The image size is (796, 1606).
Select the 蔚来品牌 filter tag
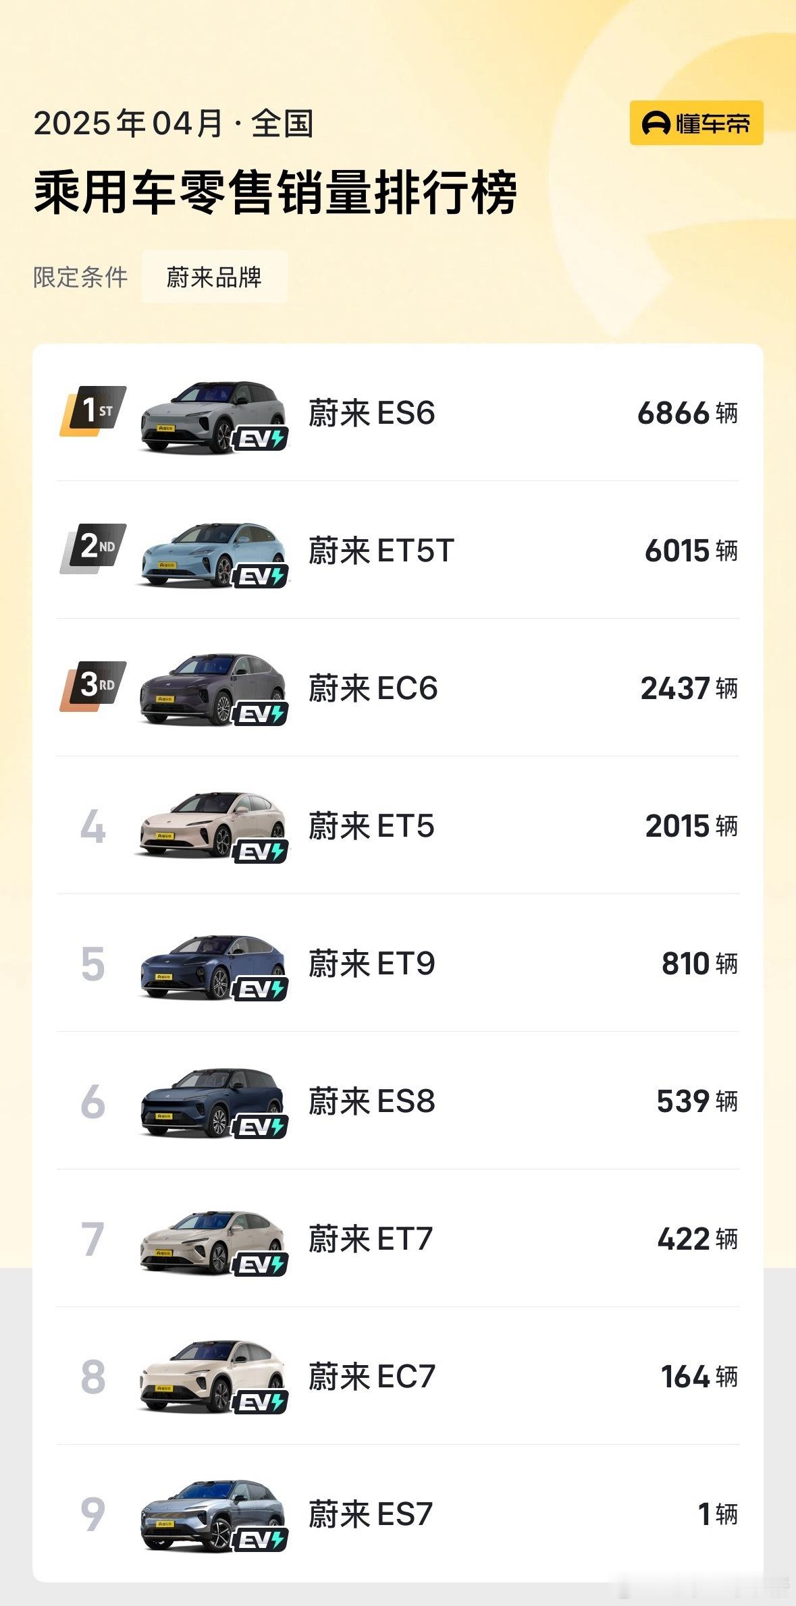click(215, 277)
